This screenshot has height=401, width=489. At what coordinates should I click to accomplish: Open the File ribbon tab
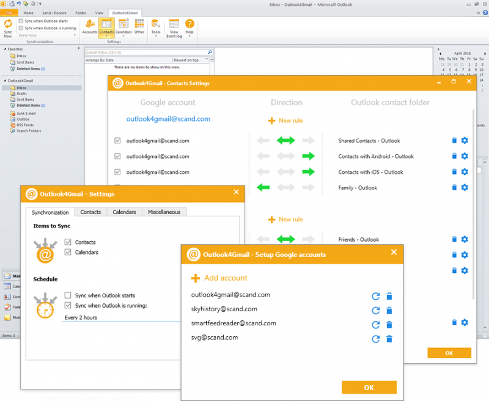[9, 13]
